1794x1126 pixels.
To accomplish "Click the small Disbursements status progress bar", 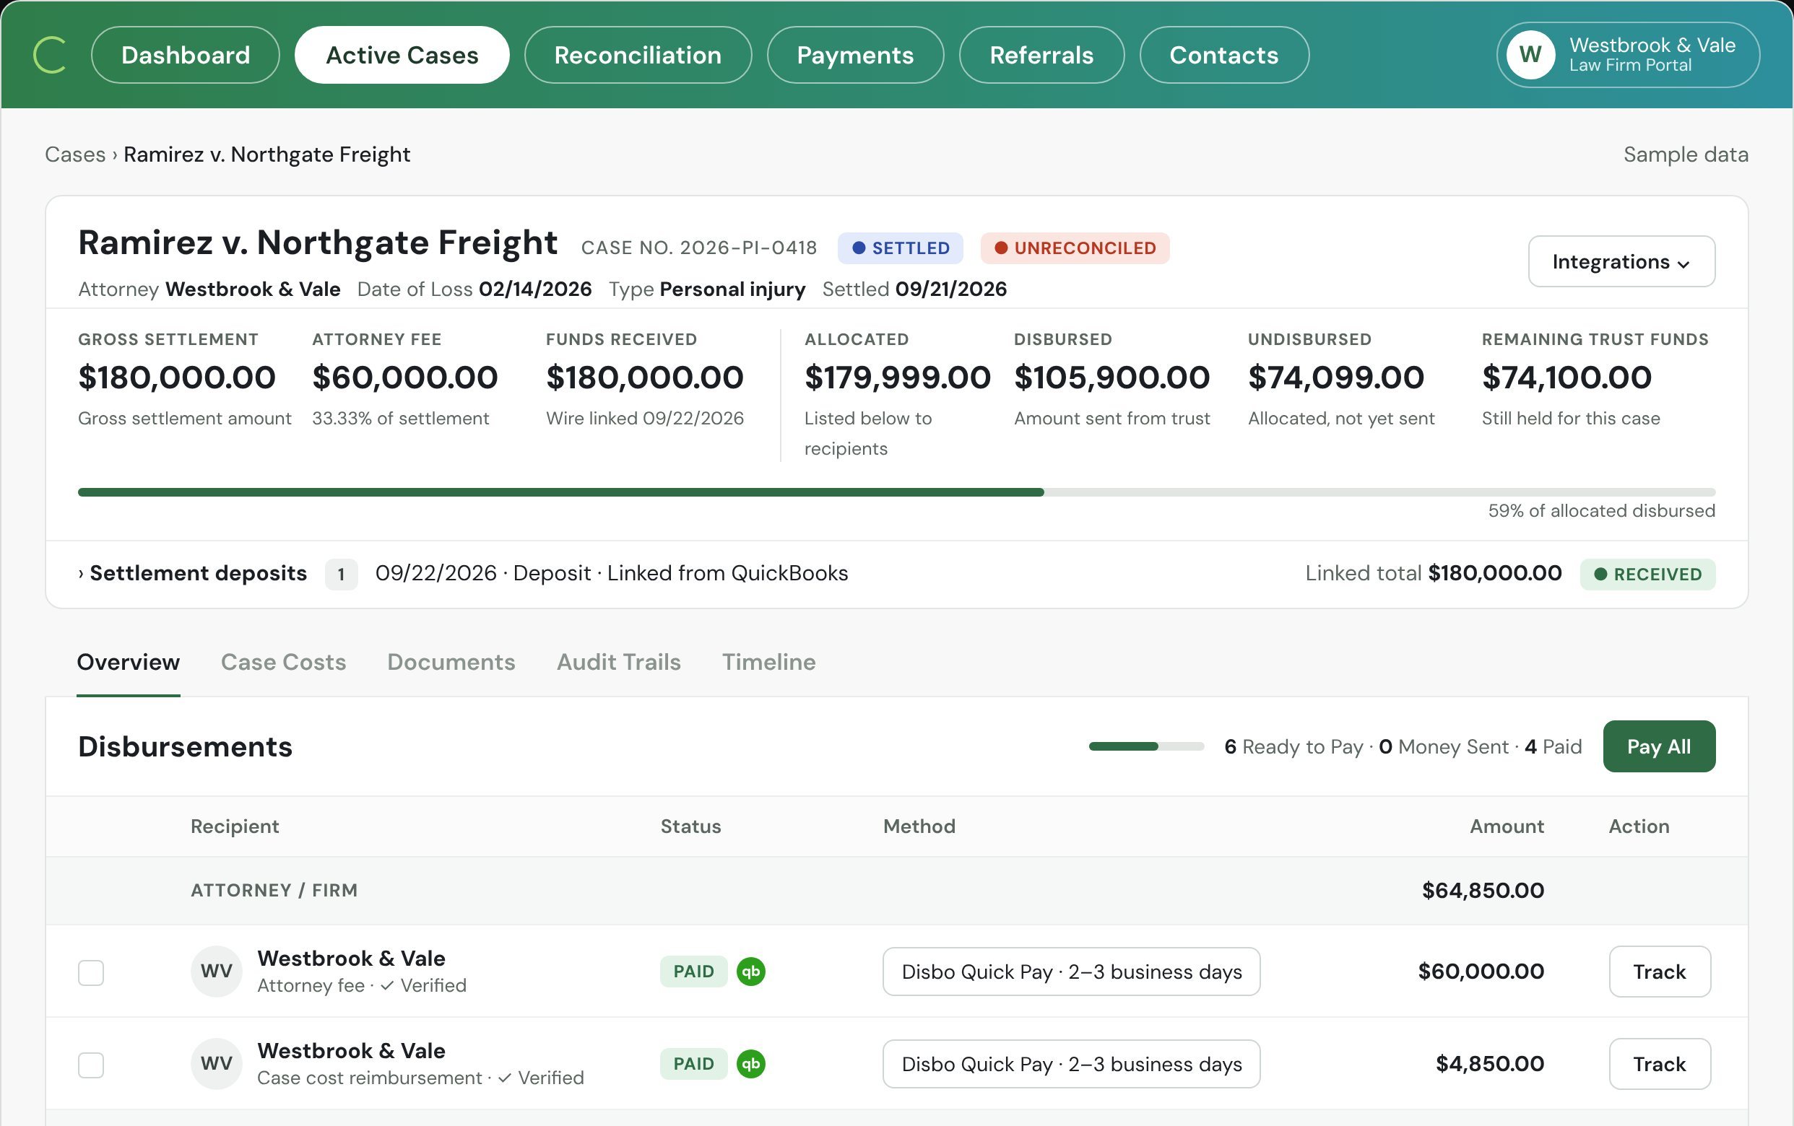I will tap(1146, 746).
